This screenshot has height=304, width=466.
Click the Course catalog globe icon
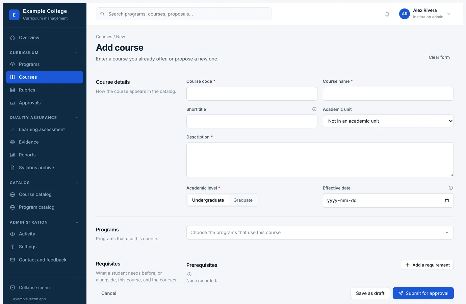pos(12,195)
